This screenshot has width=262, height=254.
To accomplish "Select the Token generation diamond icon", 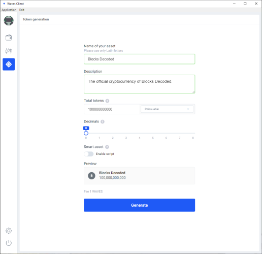I will [x=9, y=65].
